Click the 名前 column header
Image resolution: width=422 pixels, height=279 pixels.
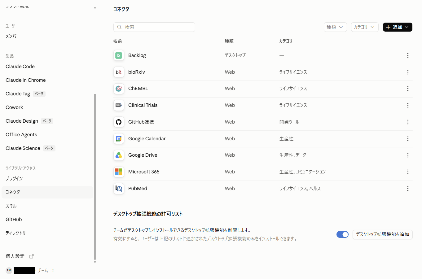tap(118, 41)
